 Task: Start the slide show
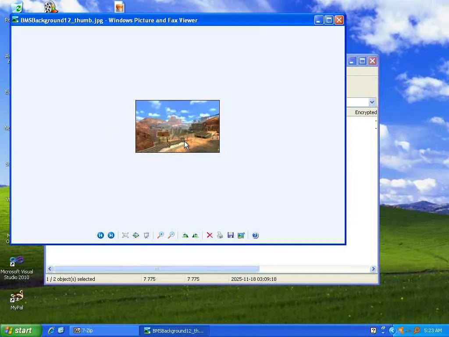click(146, 235)
